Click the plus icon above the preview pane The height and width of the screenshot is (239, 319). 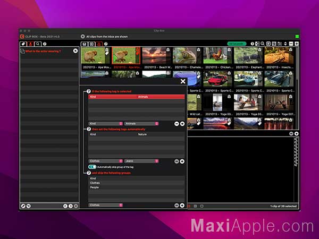point(297,133)
